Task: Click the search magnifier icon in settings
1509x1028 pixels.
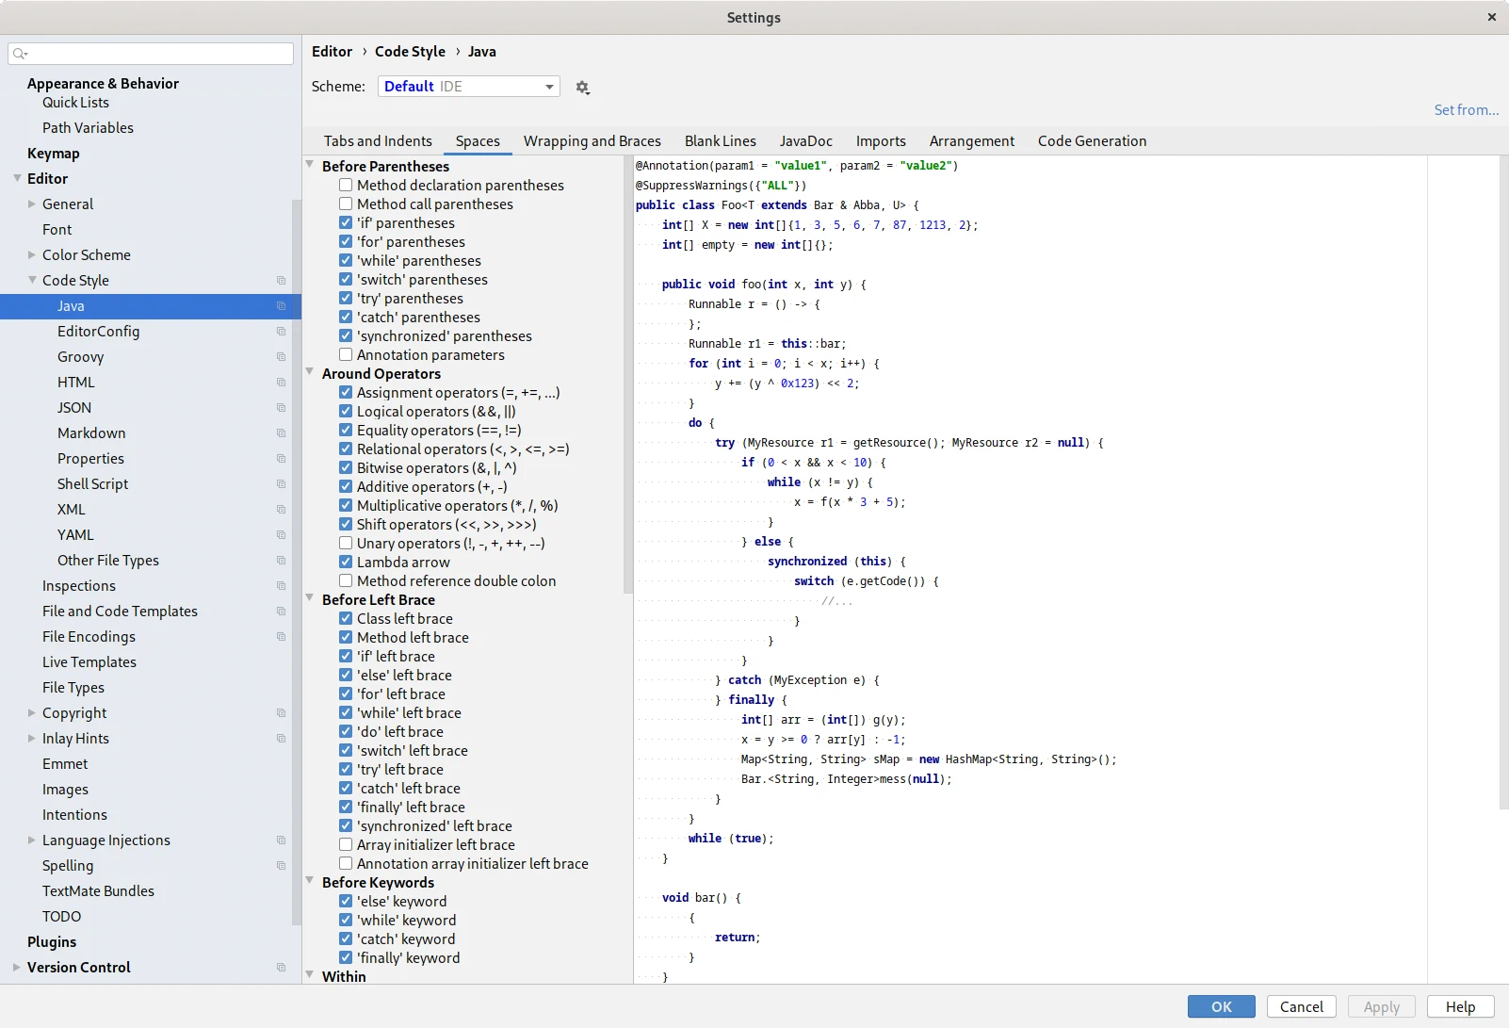Action: coord(20,54)
